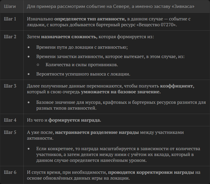The width and height of the screenshot is (210, 184).
Task: Click bullet starting 'Базовое значение для мусора'
Action: (121, 105)
